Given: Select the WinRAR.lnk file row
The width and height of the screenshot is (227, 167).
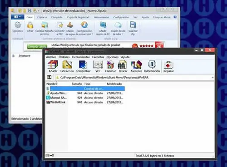Looking at the screenshot, I should click(x=85, y=102).
